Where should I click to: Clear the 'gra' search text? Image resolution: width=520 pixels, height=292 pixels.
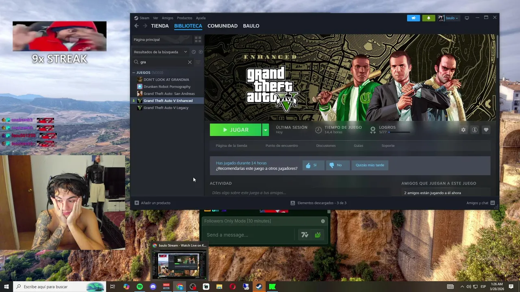(x=190, y=62)
